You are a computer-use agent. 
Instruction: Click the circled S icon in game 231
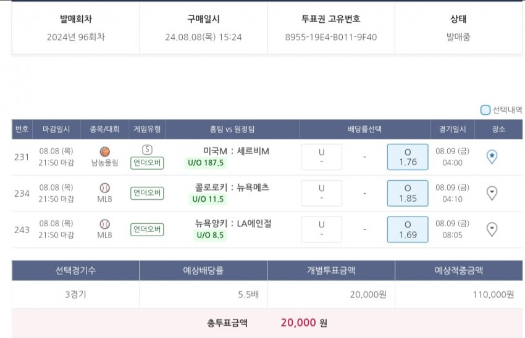pos(147,150)
